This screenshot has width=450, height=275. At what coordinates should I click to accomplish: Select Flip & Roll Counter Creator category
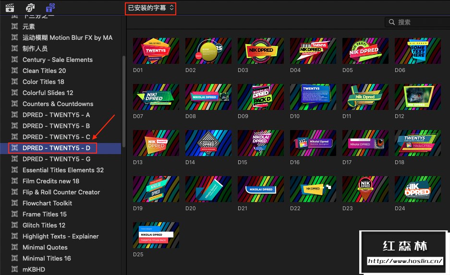point(61,192)
